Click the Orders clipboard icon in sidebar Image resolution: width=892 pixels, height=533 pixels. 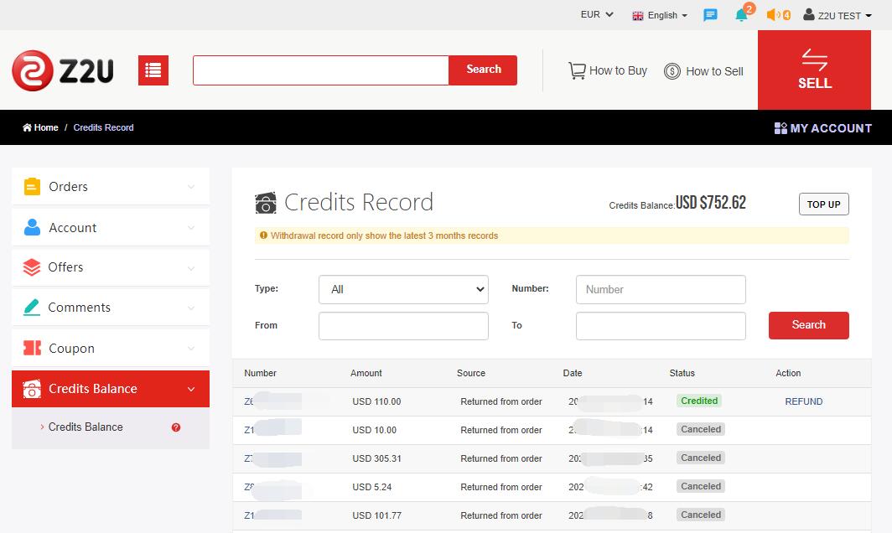pos(31,186)
